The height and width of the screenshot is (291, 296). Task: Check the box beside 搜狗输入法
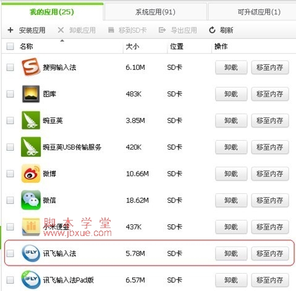click(x=10, y=67)
